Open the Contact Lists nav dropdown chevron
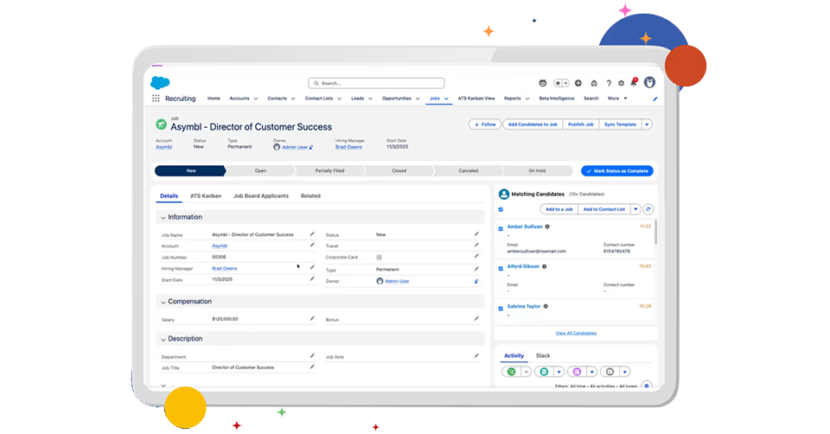Image resolution: width=830 pixels, height=434 pixels. 339,99
